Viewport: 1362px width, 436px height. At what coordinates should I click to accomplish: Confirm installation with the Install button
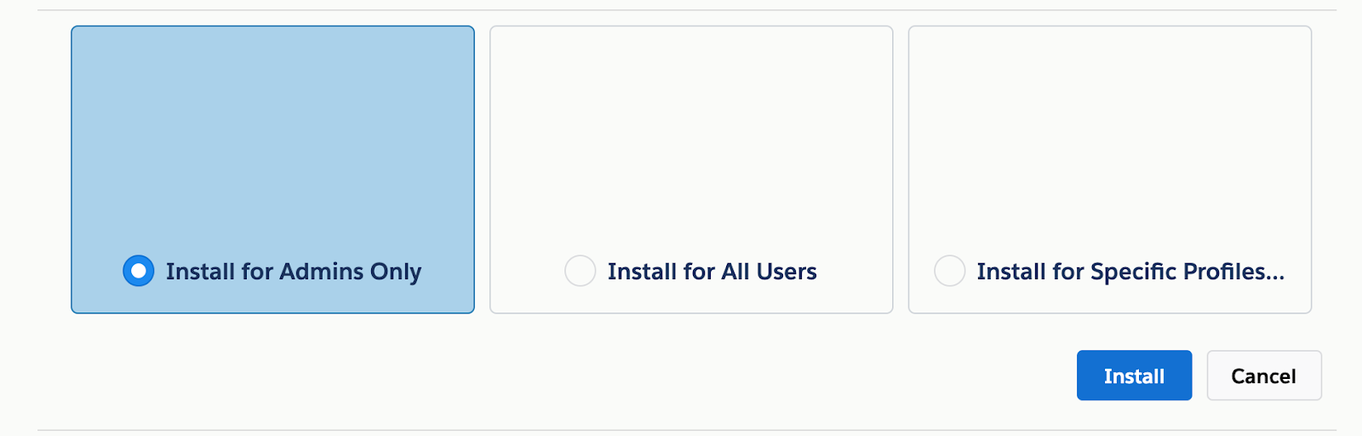tap(1134, 376)
